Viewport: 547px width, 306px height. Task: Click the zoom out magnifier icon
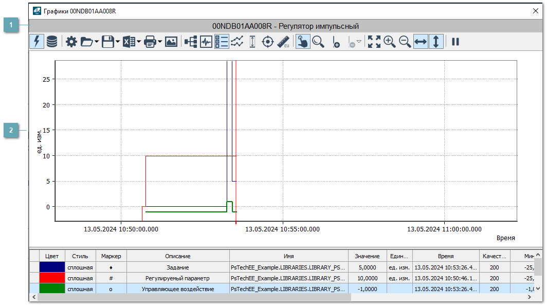pyautogui.click(x=405, y=42)
